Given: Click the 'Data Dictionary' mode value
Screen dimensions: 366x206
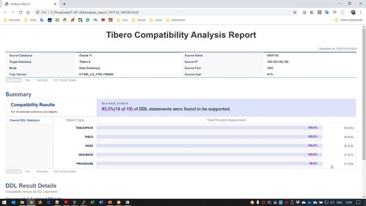Looking at the screenshot, I should coord(90,68).
